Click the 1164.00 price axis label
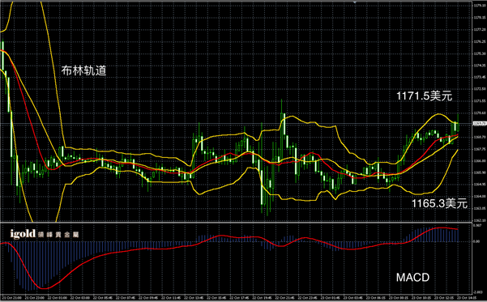The width and height of the screenshot is (487, 302). [479, 196]
